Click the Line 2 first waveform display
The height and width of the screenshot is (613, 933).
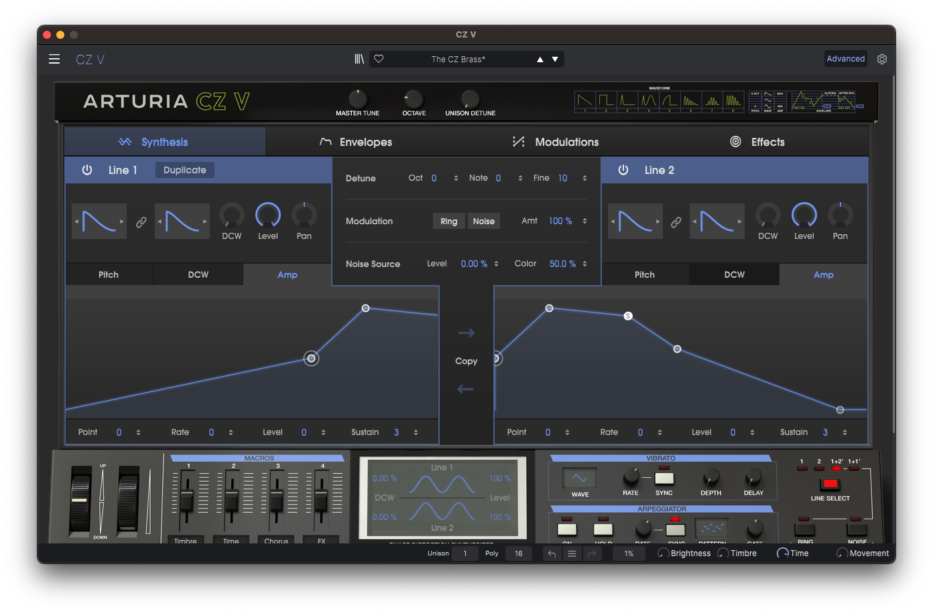[635, 221]
